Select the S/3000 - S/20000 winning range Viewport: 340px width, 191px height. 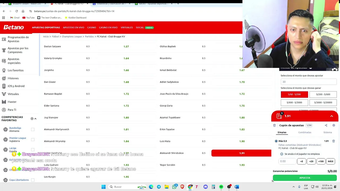coord(323,102)
